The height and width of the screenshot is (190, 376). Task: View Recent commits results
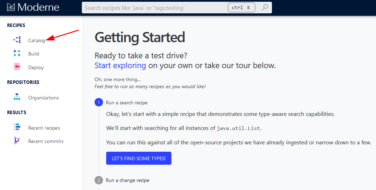pyautogui.click(x=46, y=141)
